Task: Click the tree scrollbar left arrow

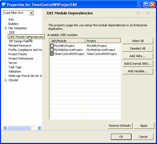Action: (x=5, y=128)
